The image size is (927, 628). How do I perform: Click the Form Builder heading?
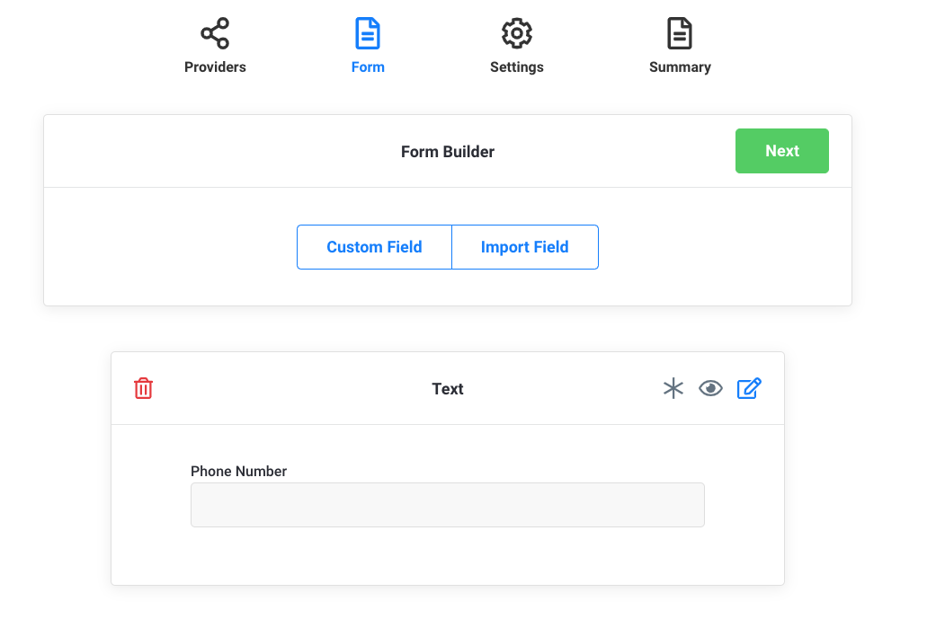(448, 152)
